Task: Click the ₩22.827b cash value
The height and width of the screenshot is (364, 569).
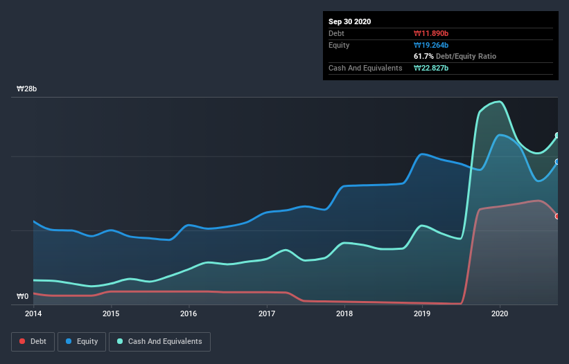Action: [431, 68]
